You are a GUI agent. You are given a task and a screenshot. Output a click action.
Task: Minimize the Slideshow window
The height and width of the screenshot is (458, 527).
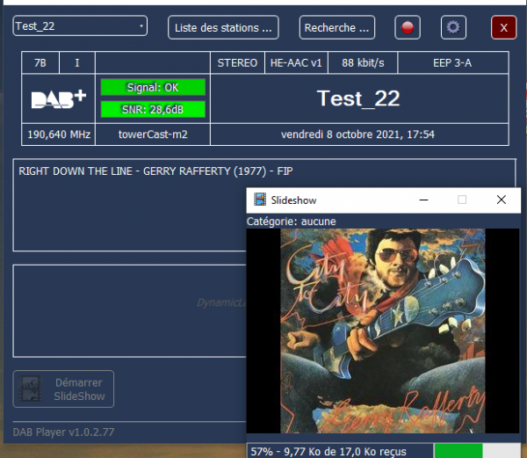423,200
